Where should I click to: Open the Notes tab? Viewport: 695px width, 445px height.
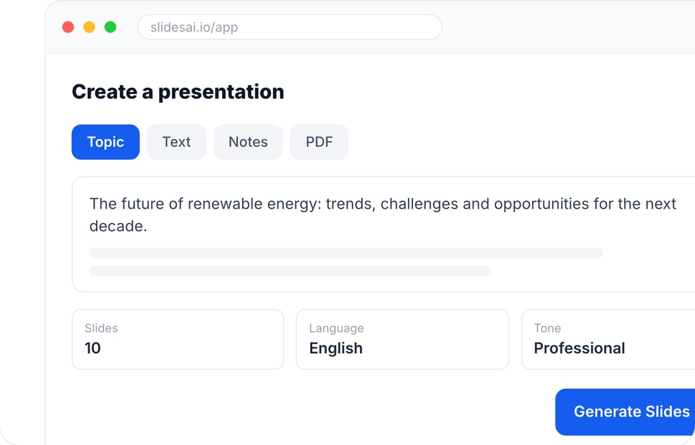248,142
